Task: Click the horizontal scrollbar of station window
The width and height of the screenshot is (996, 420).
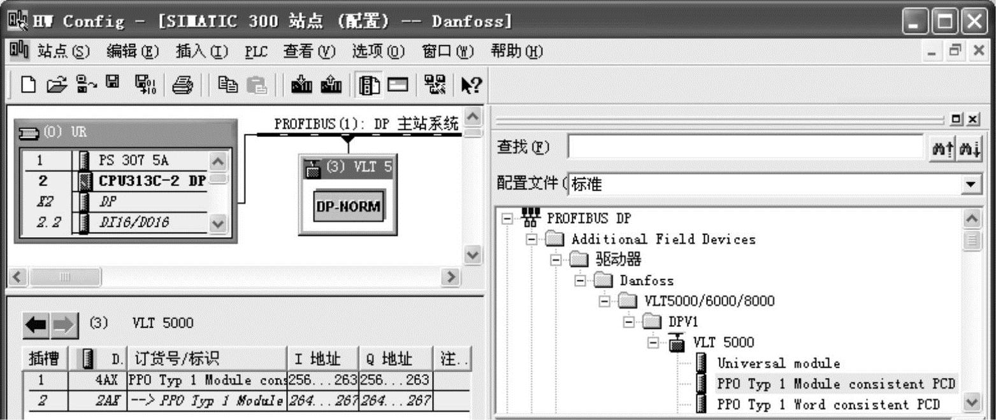Action: [235, 277]
